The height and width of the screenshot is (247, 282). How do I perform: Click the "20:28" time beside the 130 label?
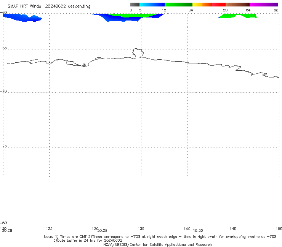click(103, 231)
